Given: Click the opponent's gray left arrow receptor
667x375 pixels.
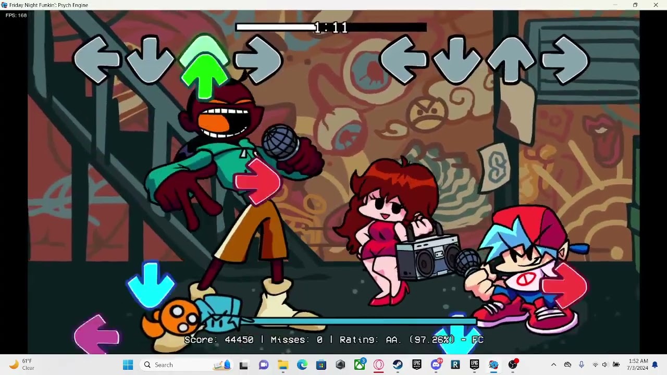Looking at the screenshot, I should [97, 60].
